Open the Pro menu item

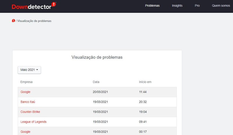tap(197, 6)
